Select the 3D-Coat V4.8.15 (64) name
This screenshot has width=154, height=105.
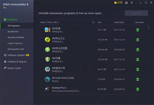pos(63,78)
